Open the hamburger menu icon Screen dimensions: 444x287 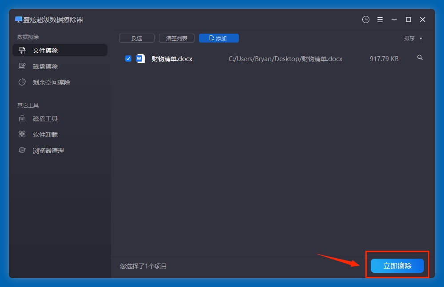pos(380,19)
